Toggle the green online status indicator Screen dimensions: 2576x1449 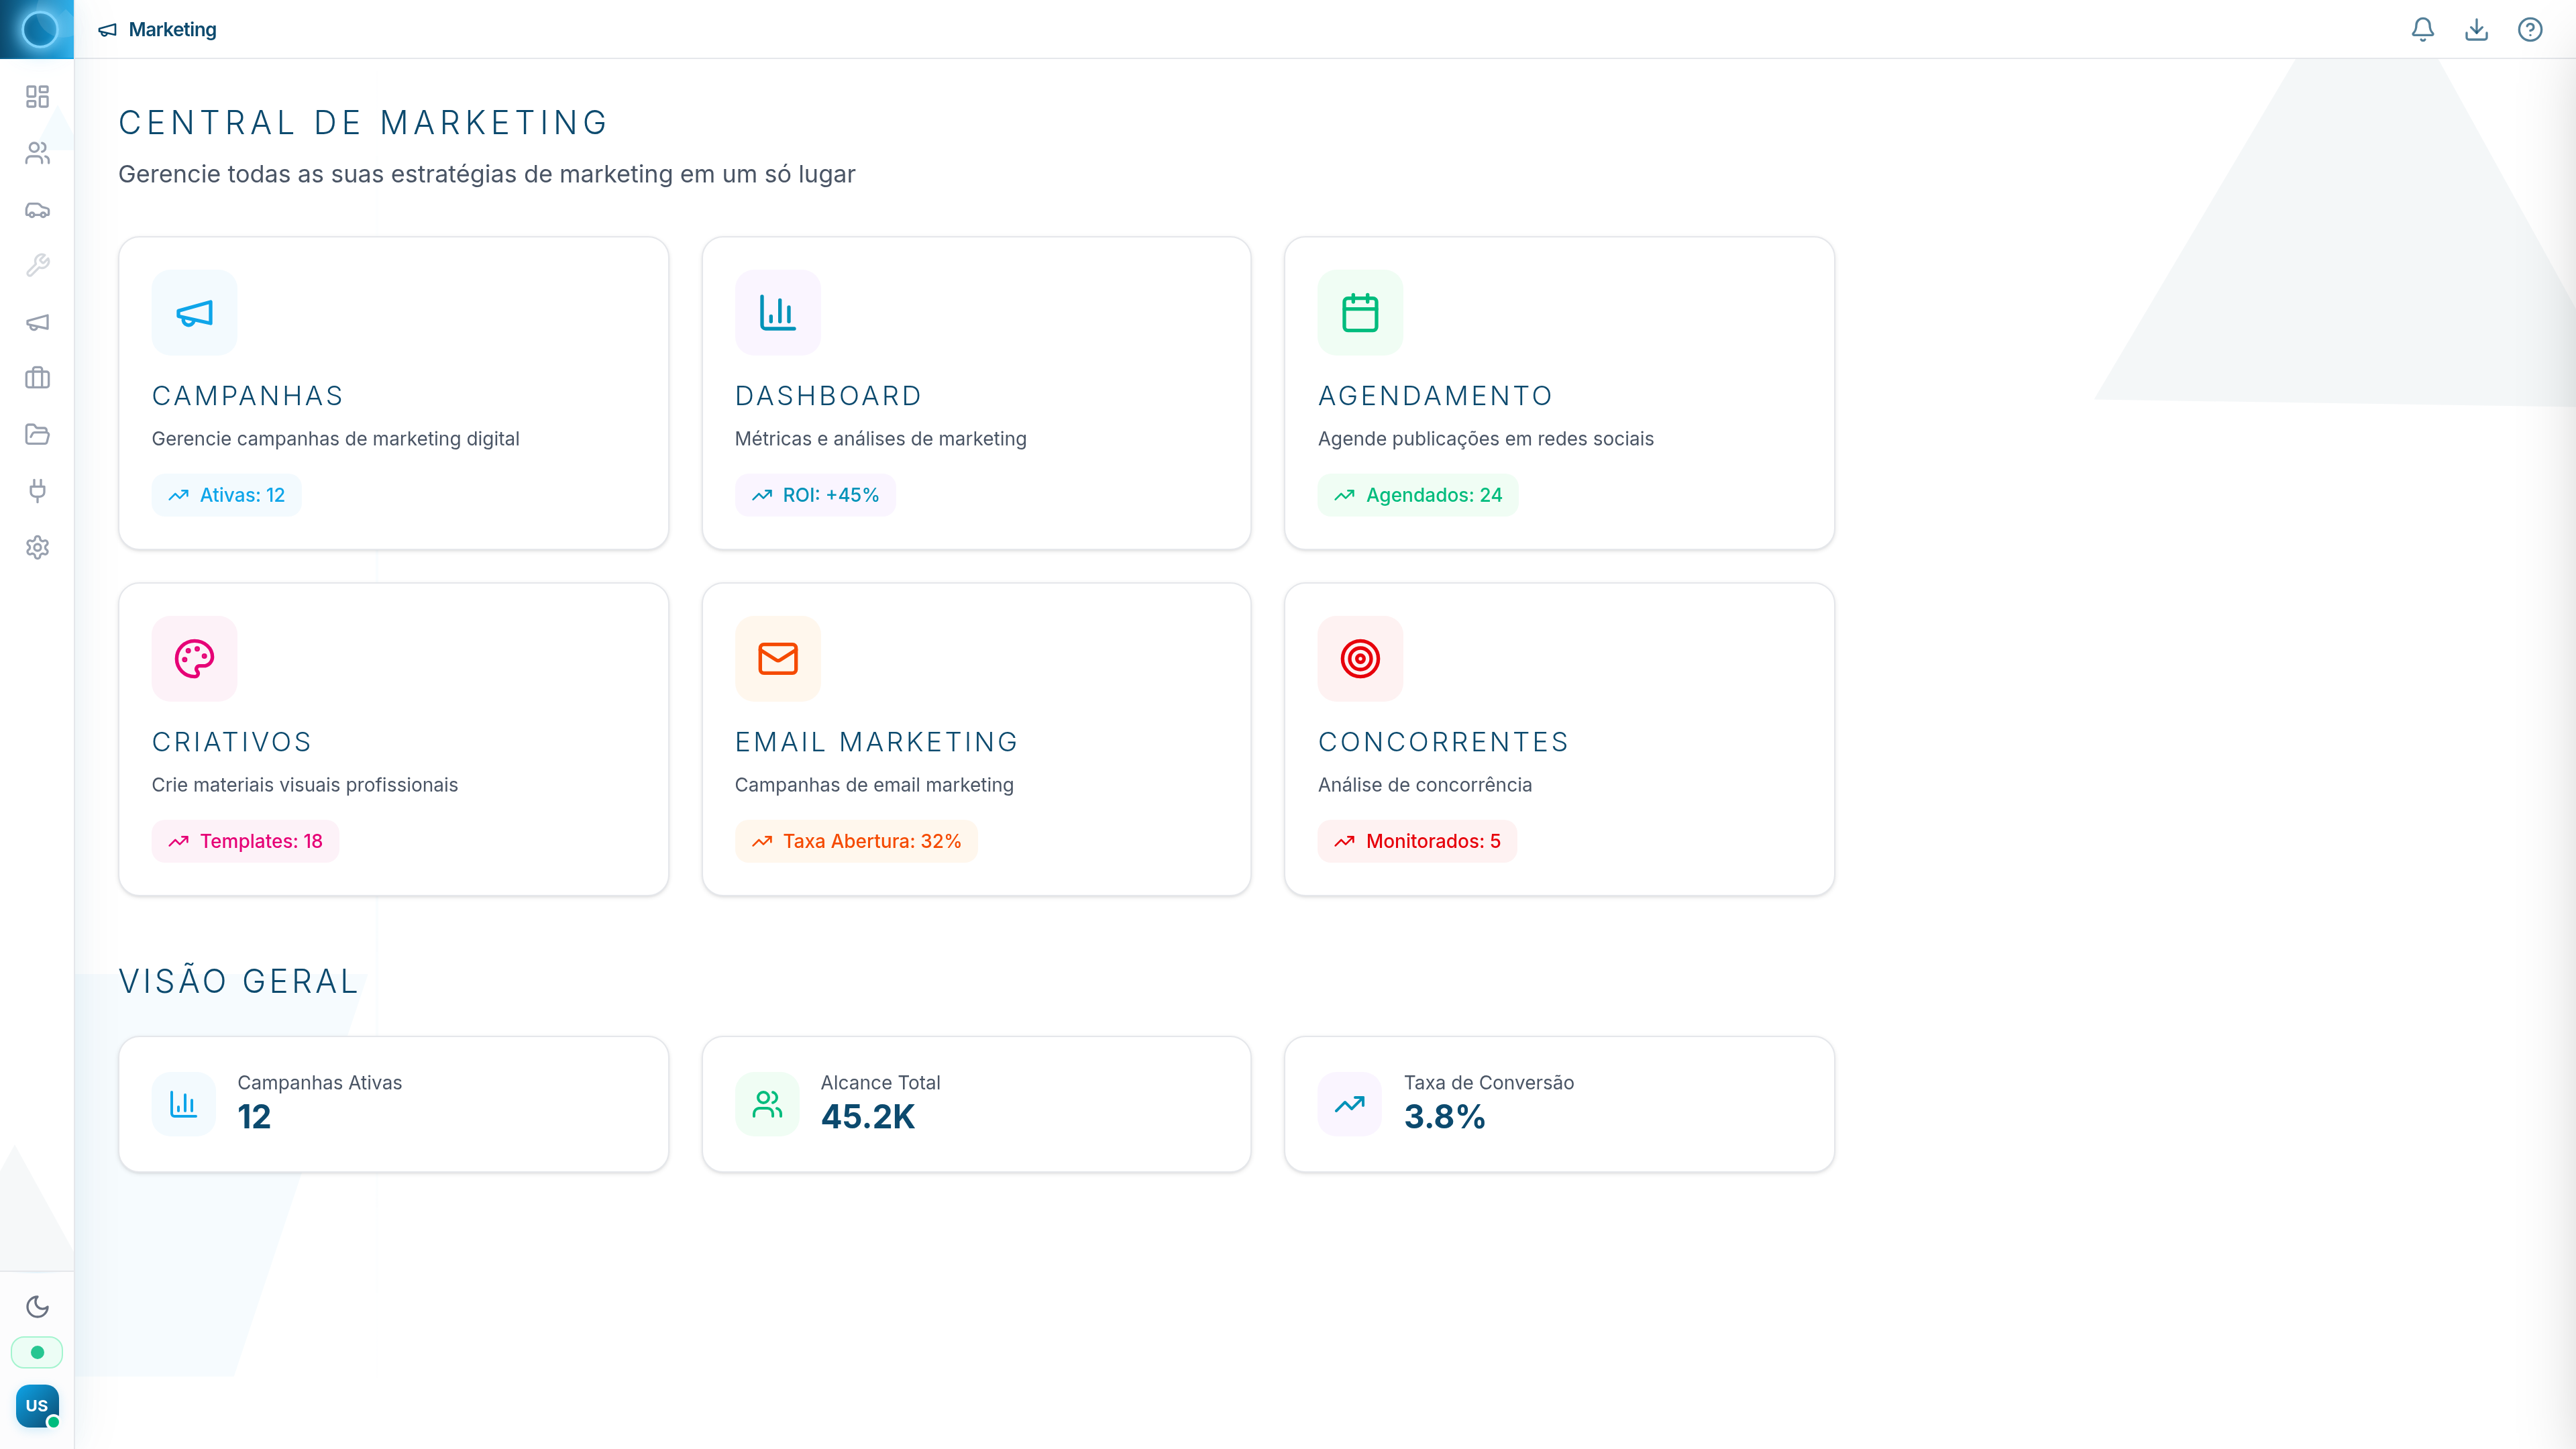point(37,1352)
